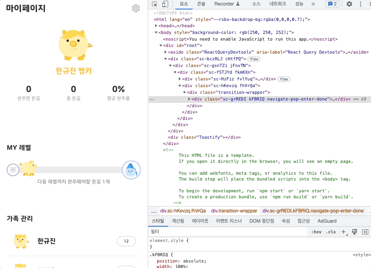Switch to the 소스 tab
The height and width of the screenshot is (268, 371).
[x=256, y=4]
